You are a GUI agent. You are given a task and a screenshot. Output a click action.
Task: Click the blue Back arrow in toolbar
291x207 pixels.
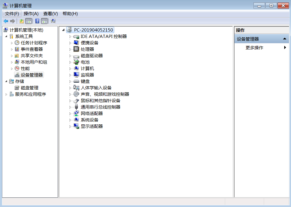coord(6,21)
